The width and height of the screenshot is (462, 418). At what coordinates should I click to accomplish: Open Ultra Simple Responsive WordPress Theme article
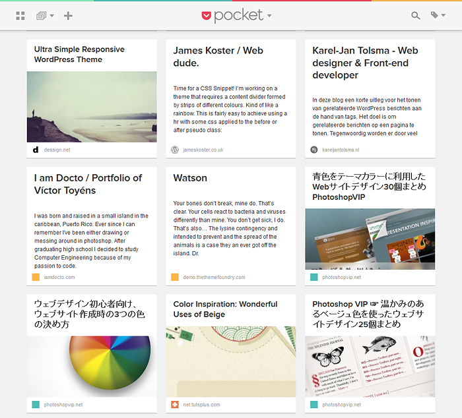pos(79,54)
